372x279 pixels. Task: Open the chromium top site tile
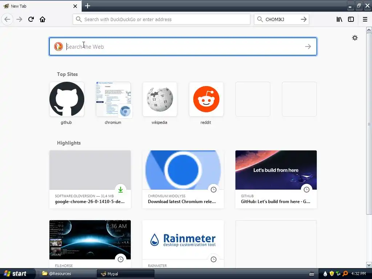point(113,99)
